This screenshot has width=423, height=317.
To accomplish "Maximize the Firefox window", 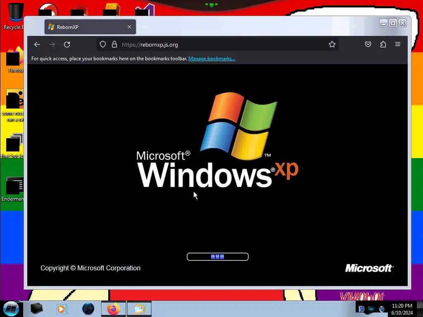I will (x=393, y=24).
